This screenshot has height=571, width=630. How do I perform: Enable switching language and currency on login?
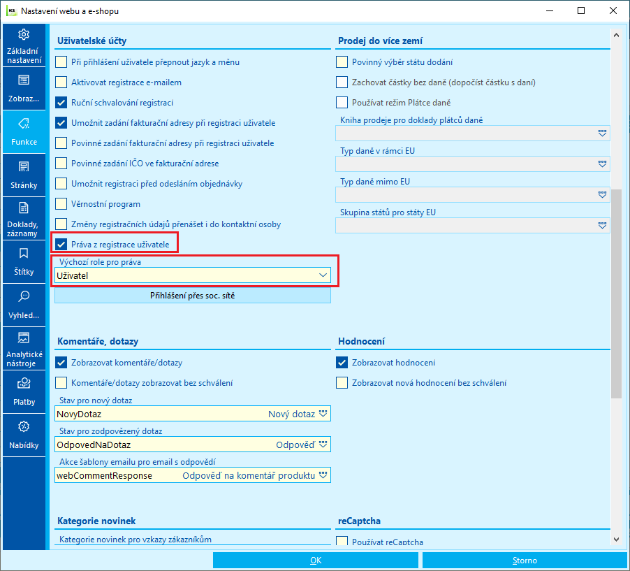pyautogui.click(x=61, y=62)
